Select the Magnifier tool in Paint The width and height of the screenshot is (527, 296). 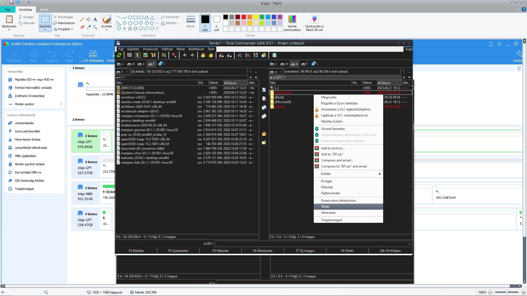(95, 27)
